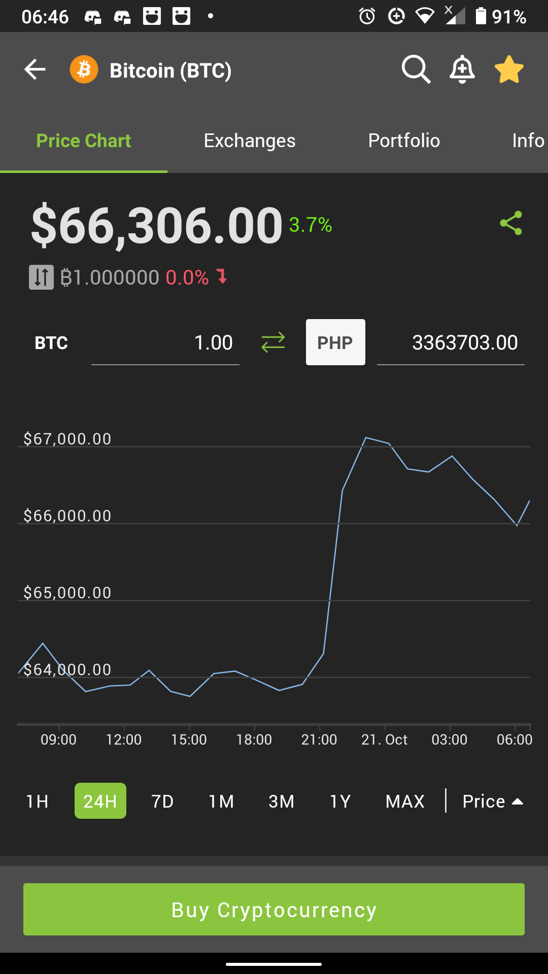Screen dimensions: 548x974
Task: Switch to the Exchanges tab
Action: tap(250, 141)
